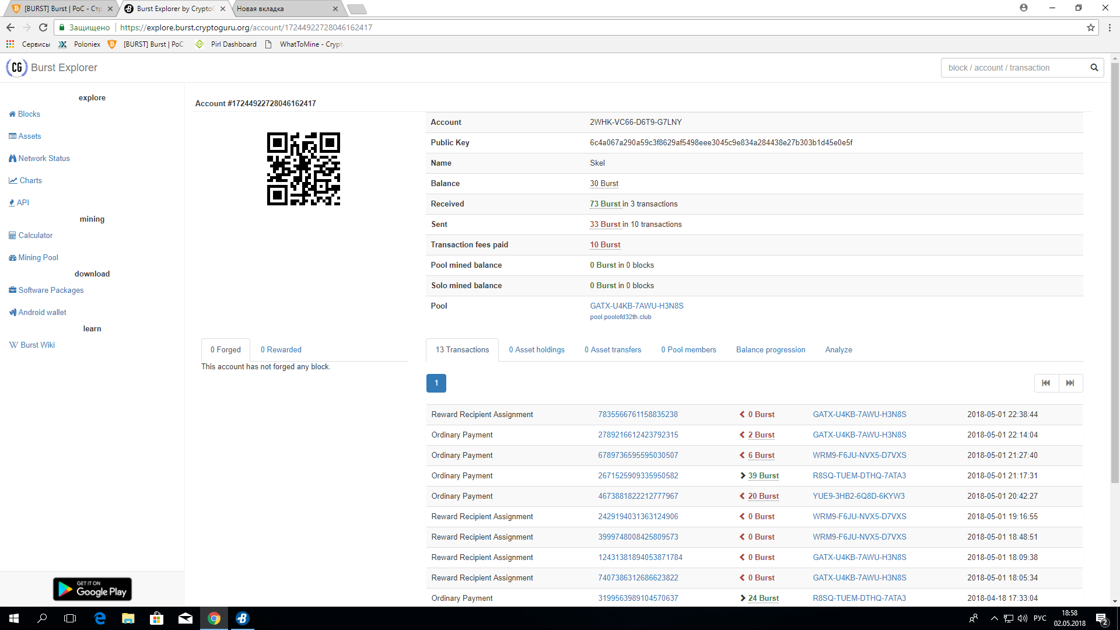
Task: Open Microsoft Store from taskbar
Action: [157, 618]
